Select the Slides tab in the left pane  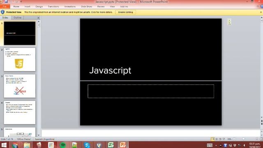(x=5, y=18)
